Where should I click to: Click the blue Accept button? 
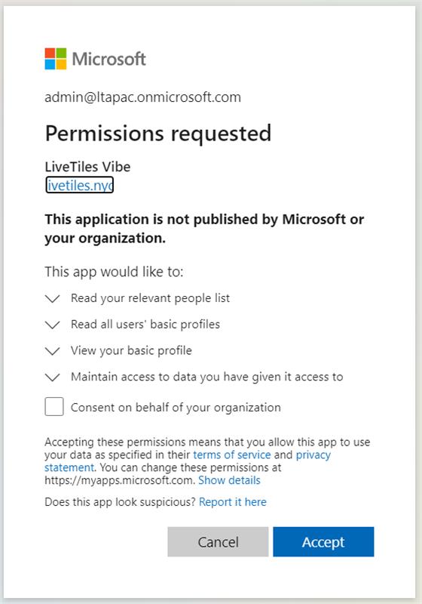(323, 541)
